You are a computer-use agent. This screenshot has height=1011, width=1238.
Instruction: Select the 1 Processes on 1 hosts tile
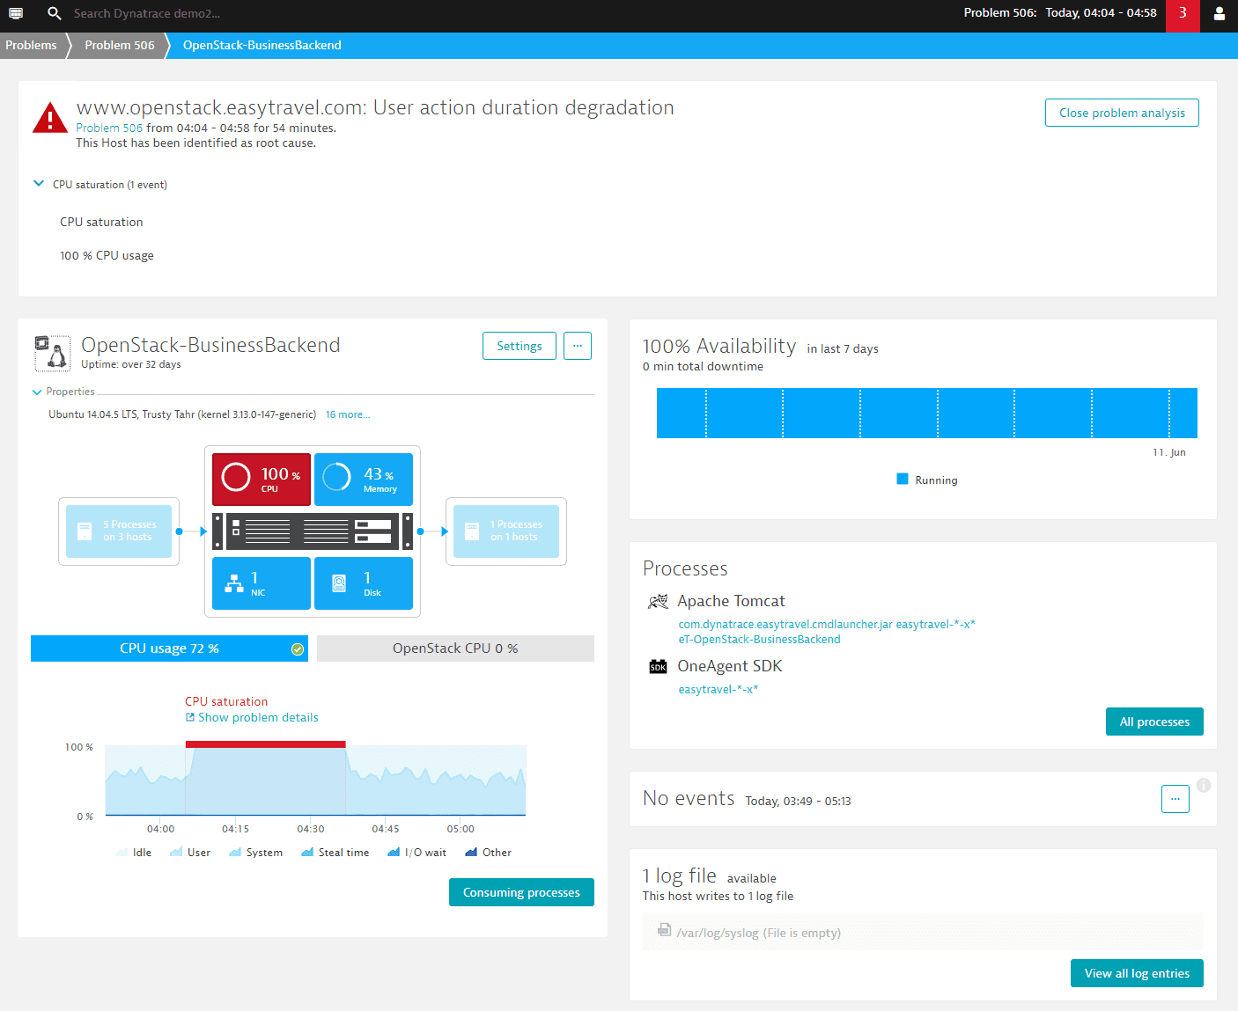(x=506, y=531)
